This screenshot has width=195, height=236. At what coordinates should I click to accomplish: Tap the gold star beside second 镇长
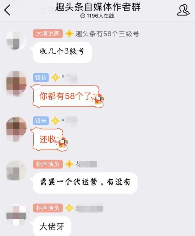pyautogui.click(x=55, y=121)
